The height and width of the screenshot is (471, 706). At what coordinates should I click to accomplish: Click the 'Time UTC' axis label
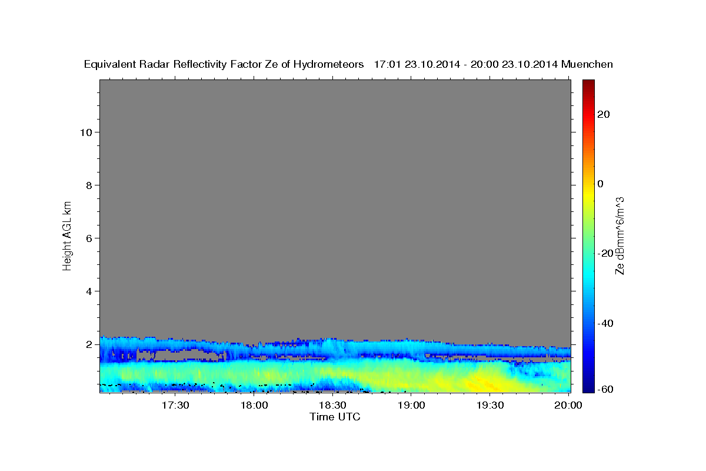point(335,417)
